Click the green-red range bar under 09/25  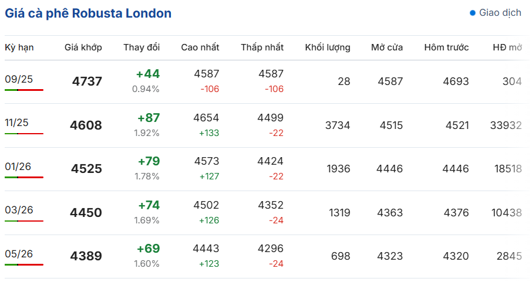[24, 90]
